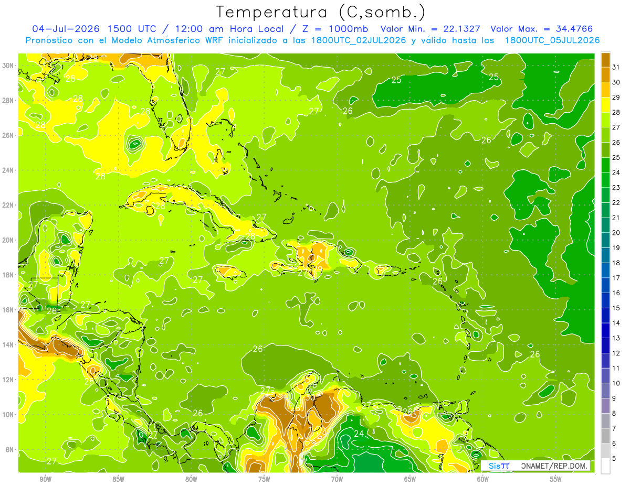630x486 pixels.
Task: Click the 55W longitude label
Action: tap(556, 479)
